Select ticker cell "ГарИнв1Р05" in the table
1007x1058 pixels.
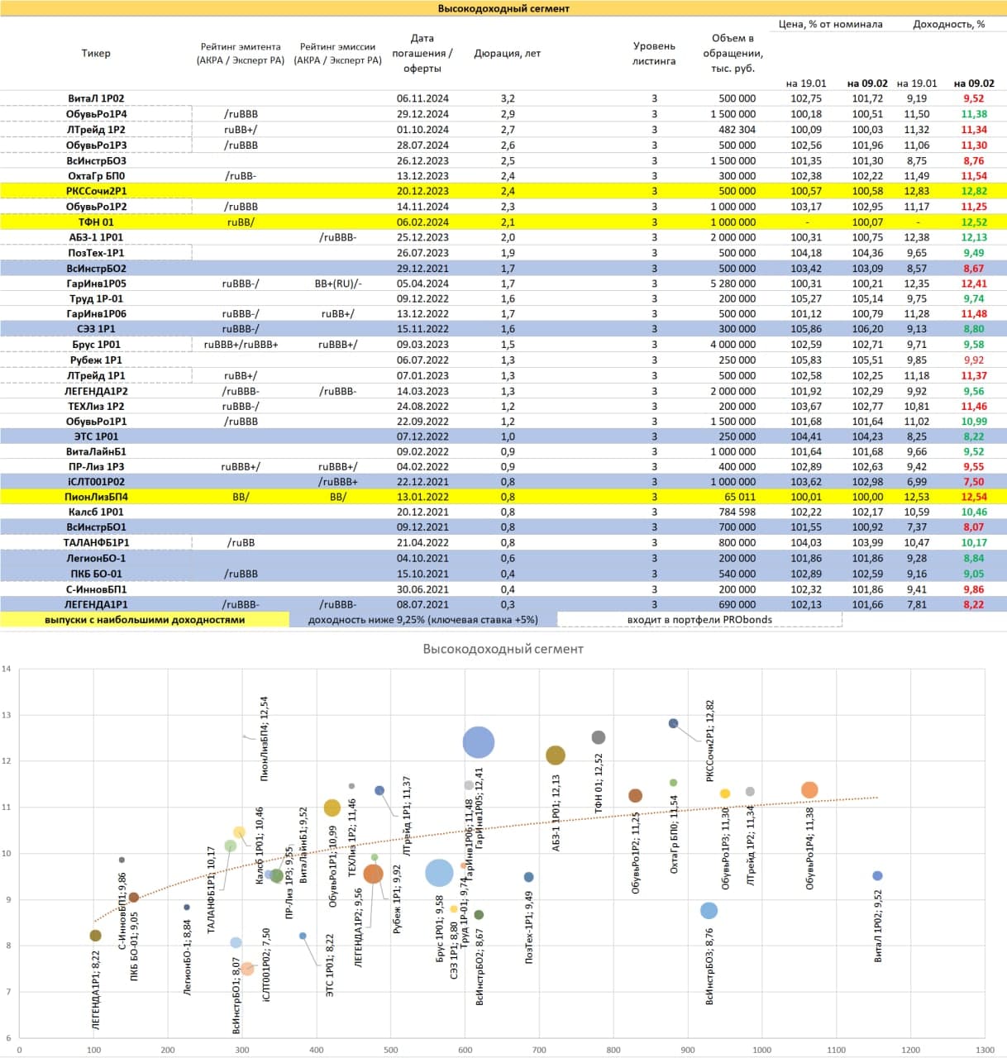96,284
